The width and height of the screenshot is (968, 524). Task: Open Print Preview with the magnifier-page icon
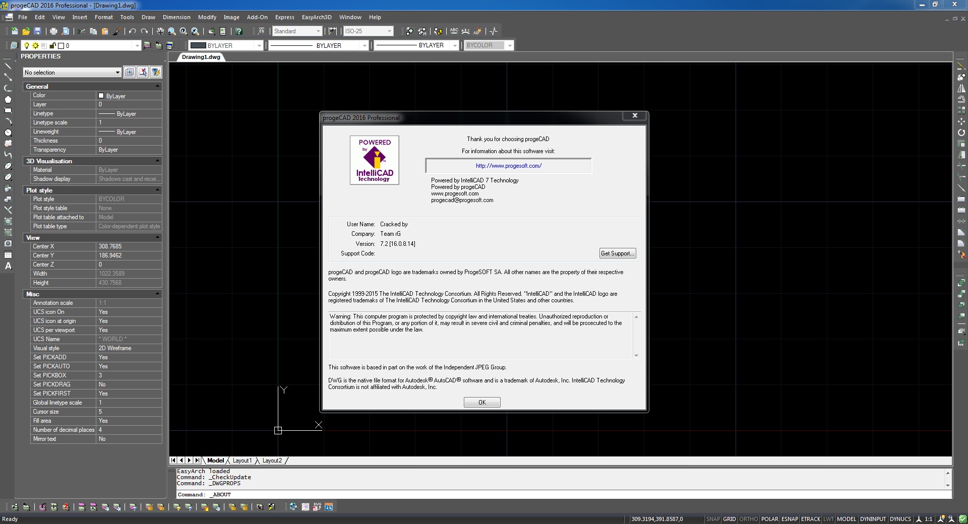[x=65, y=31]
